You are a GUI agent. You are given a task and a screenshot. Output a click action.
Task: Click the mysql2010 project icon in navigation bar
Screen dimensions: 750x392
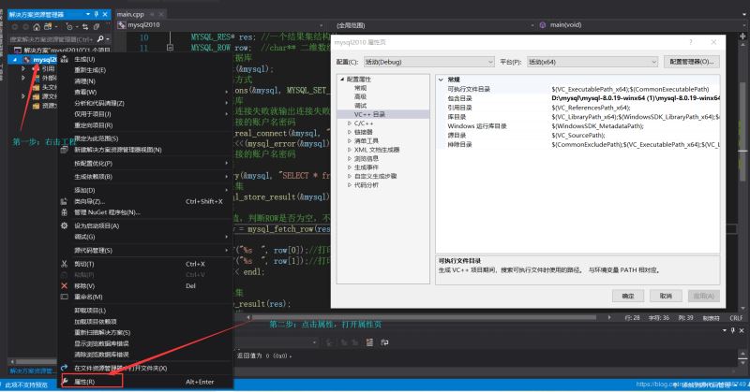tap(122, 25)
